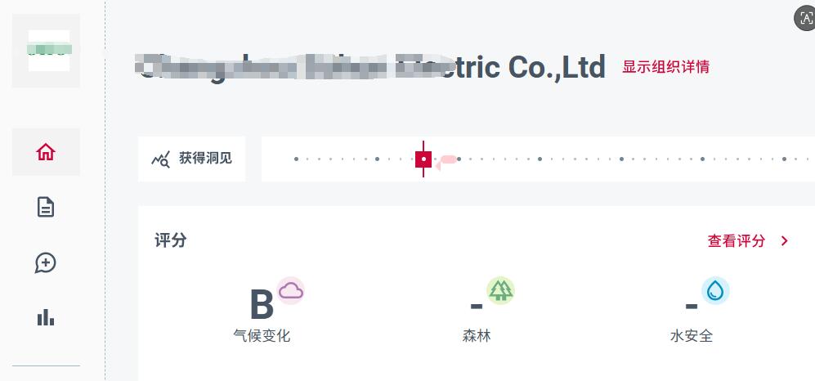The height and width of the screenshot is (381, 815).
Task: Click the B climate score grade
Action: coord(262,306)
